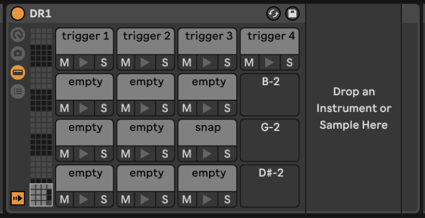Select the G-2 drum pad
The image size is (425, 218).
[x=270, y=140]
